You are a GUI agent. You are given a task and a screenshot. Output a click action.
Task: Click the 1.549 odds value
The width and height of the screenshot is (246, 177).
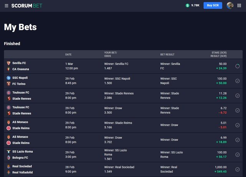click(108, 172)
